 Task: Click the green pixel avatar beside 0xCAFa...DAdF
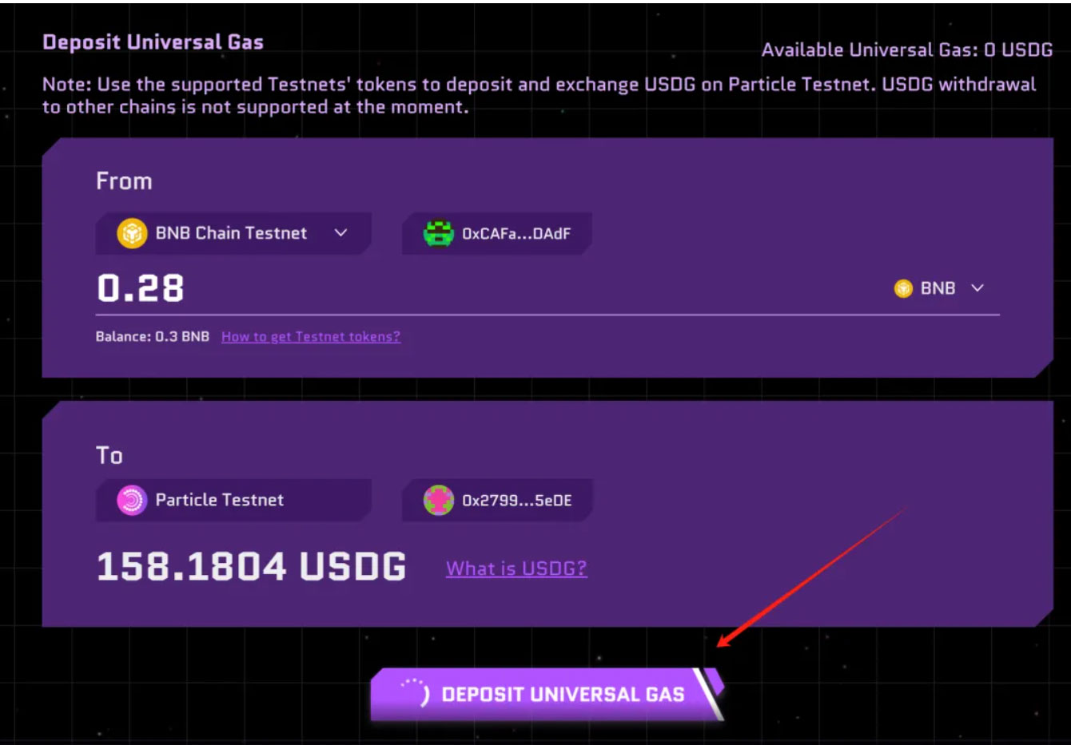[x=438, y=233]
